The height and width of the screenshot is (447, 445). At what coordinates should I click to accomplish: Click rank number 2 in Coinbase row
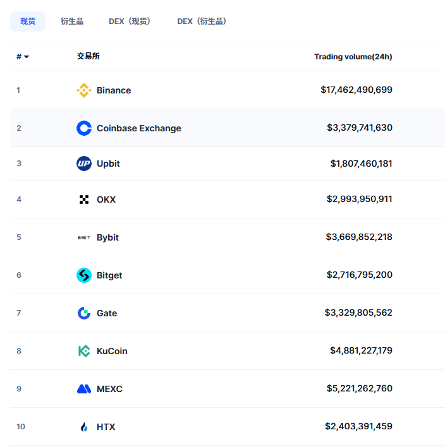point(19,128)
